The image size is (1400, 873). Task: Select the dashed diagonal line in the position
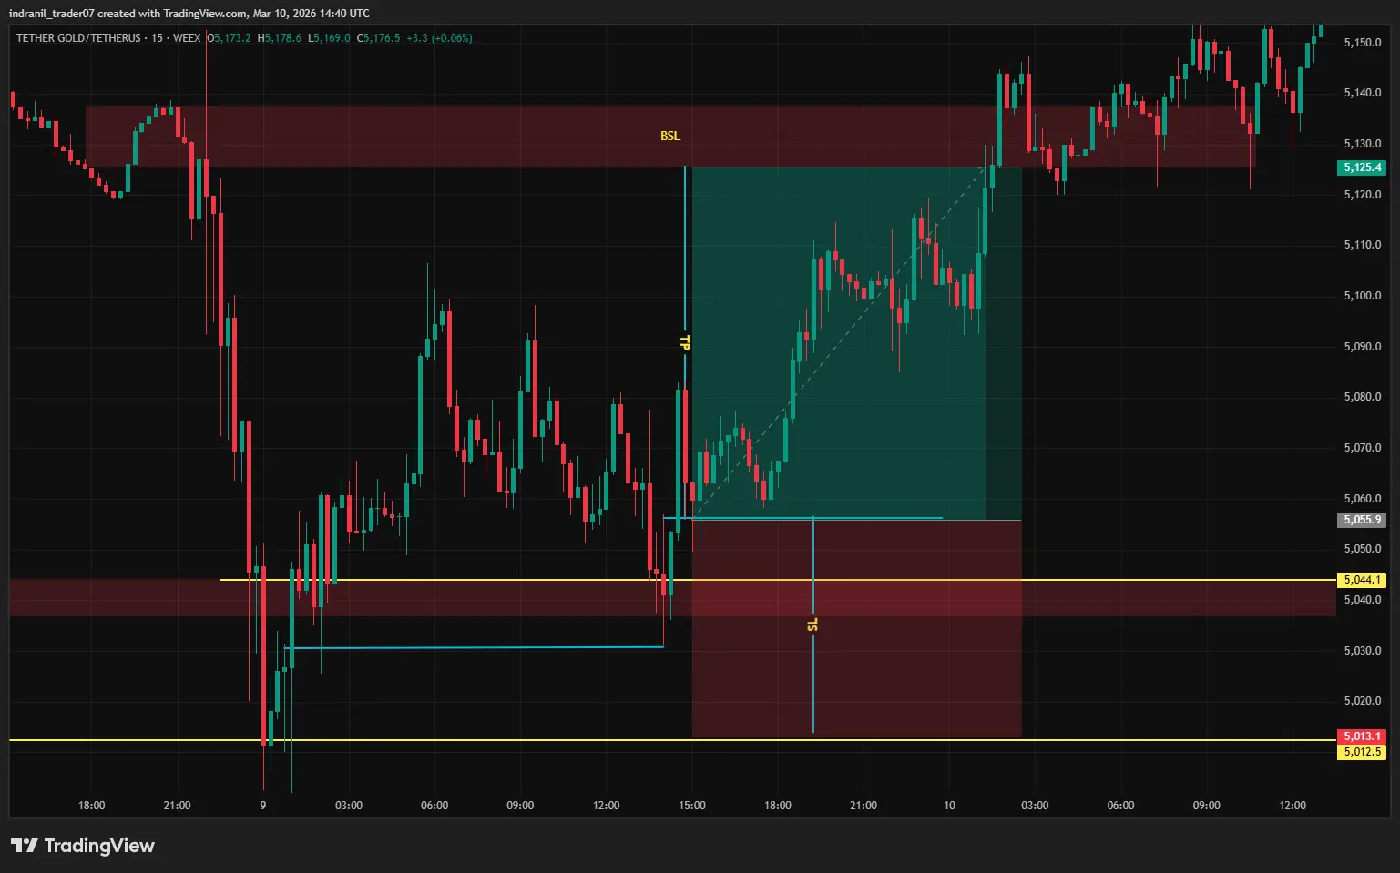(x=839, y=343)
